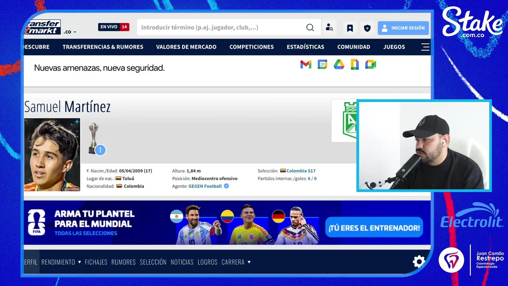Expand the CARRERA dropdown tab
This screenshot has width=508, height=286.
point(236,262)
